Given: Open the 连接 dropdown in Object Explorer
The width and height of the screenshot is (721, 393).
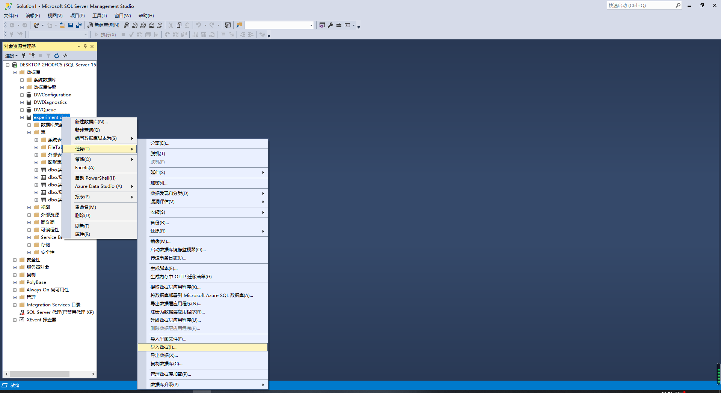Looking at the screenshot, I should [x=11, y=55].
